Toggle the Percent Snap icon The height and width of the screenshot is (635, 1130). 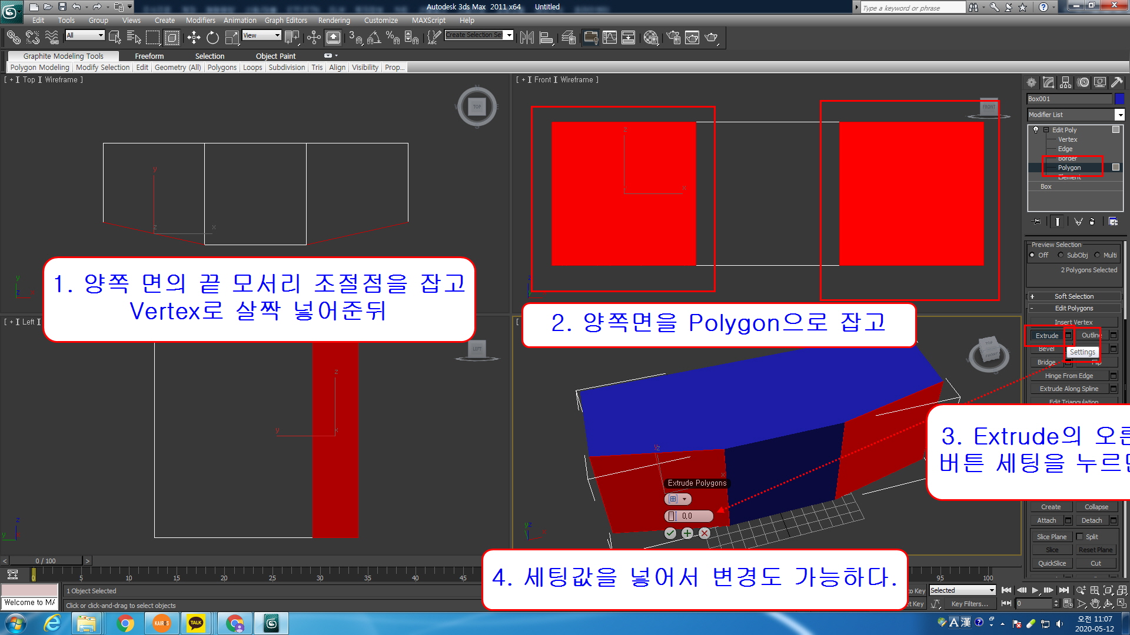point(393,38)
